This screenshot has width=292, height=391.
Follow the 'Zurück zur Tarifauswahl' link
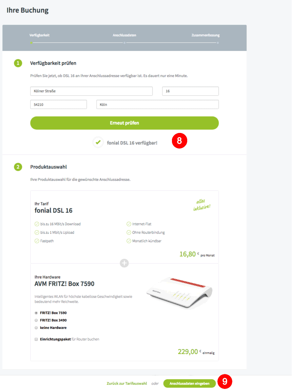click(x=127, y=384)
